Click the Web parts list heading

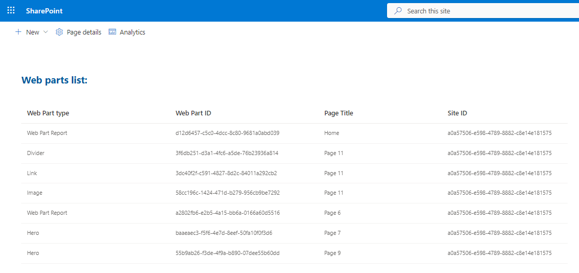[55, 80]
